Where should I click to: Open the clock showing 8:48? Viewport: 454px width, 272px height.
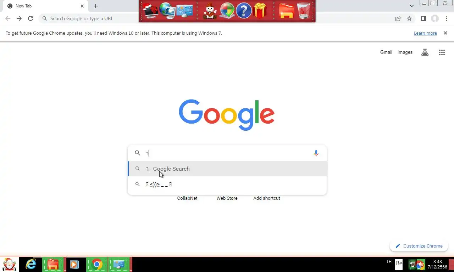tap(437, 265)
